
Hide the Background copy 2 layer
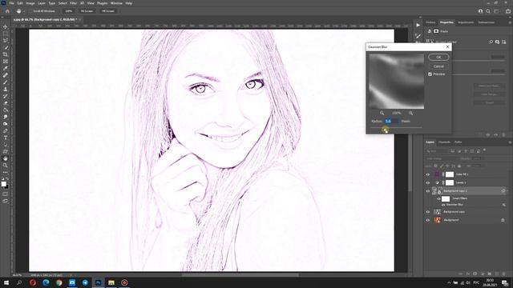[x=427, y=191]
